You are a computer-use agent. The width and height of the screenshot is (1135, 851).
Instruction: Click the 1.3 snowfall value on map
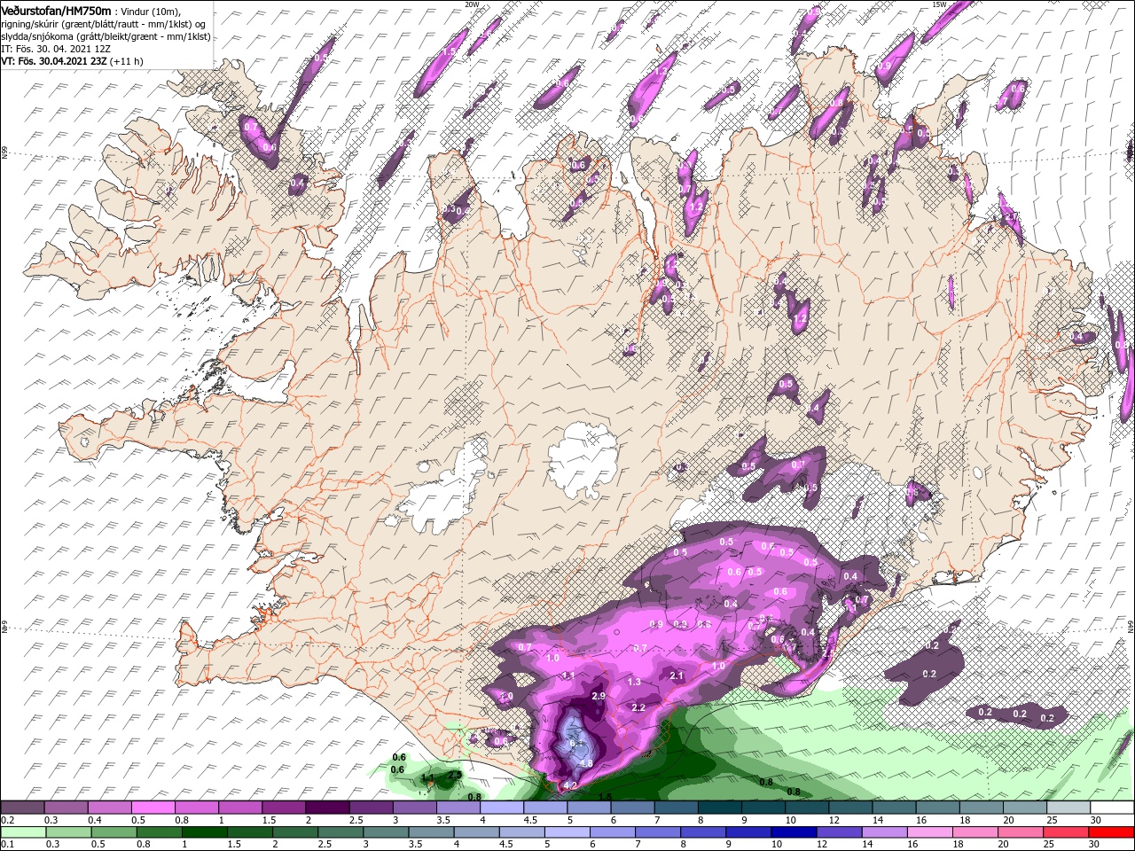click(634, 682)
